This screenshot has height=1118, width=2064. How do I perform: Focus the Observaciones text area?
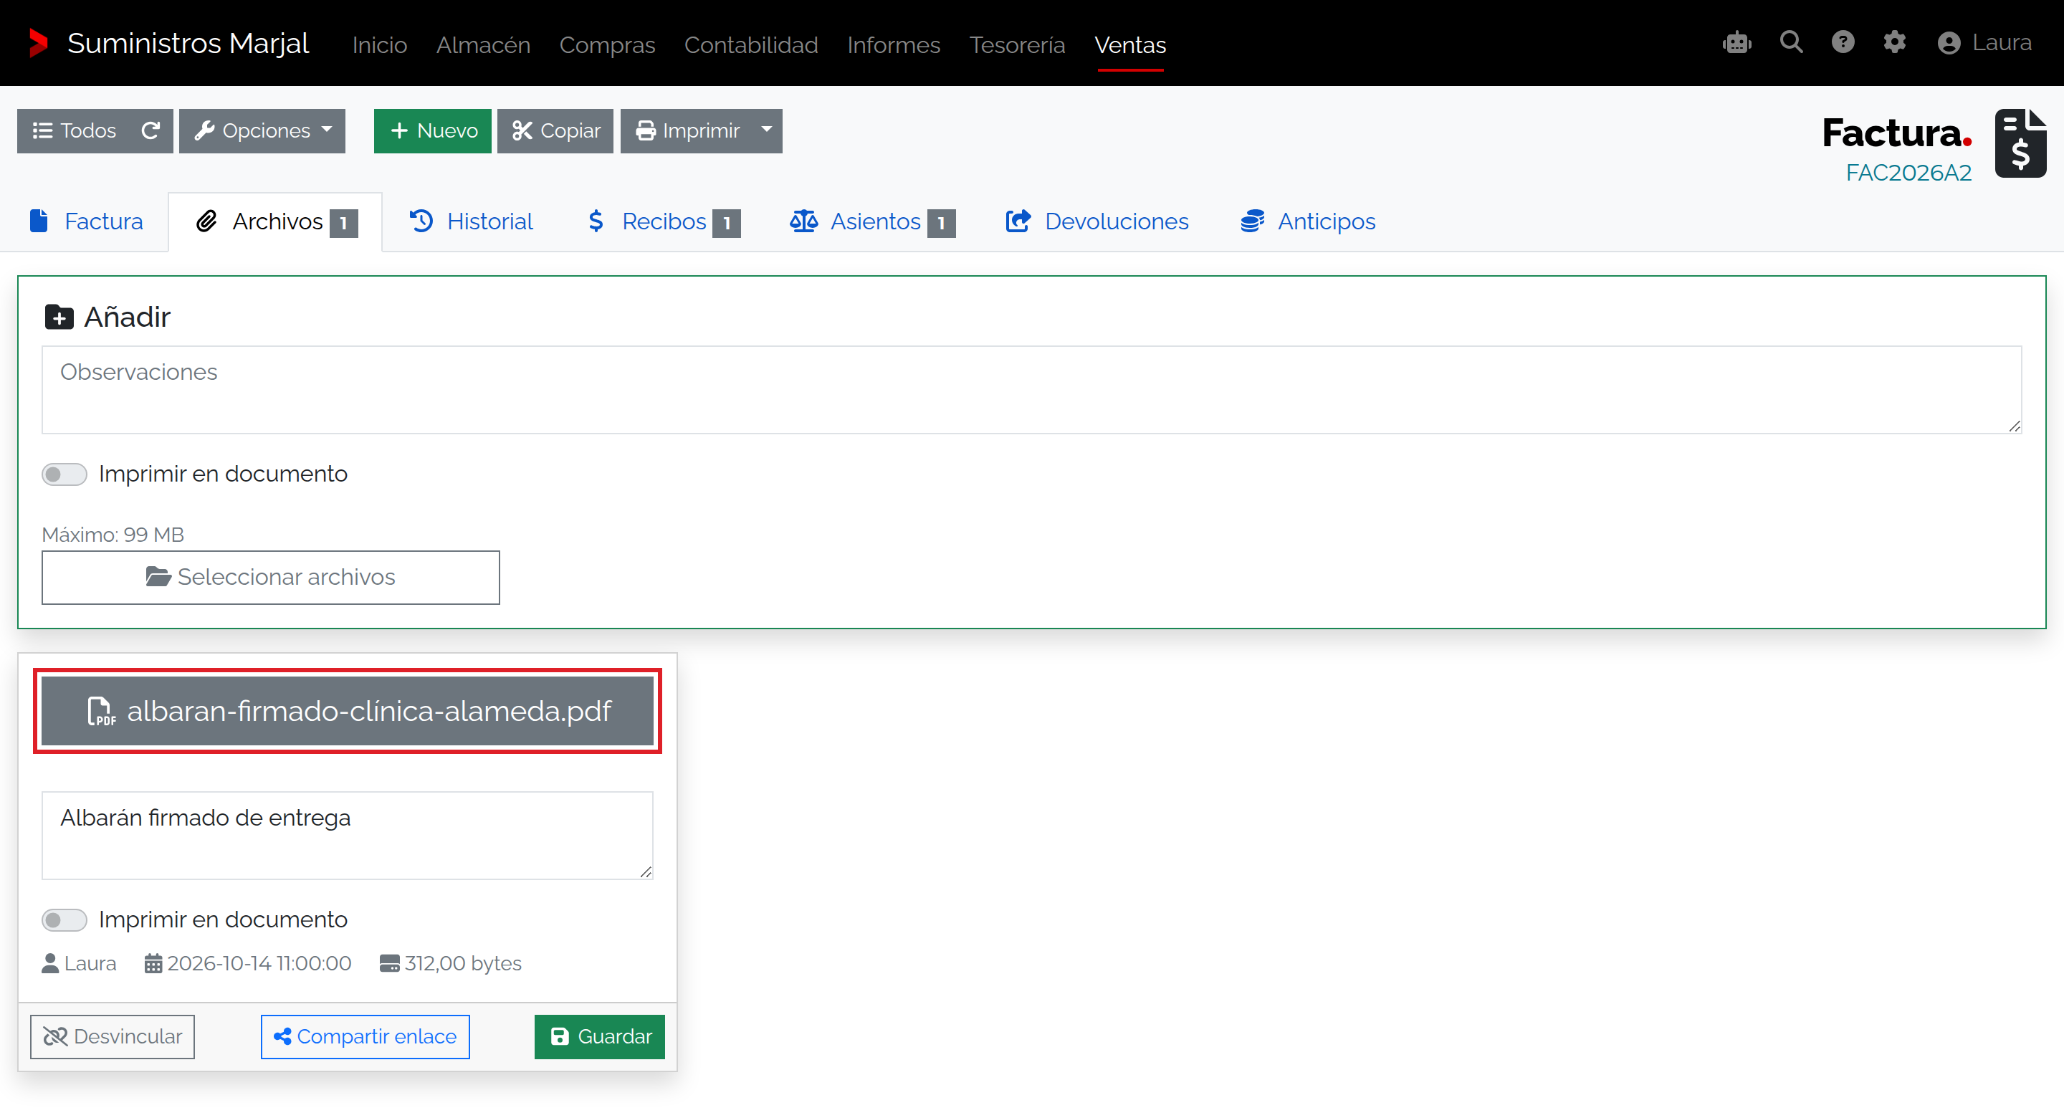tap(1032, 391)
